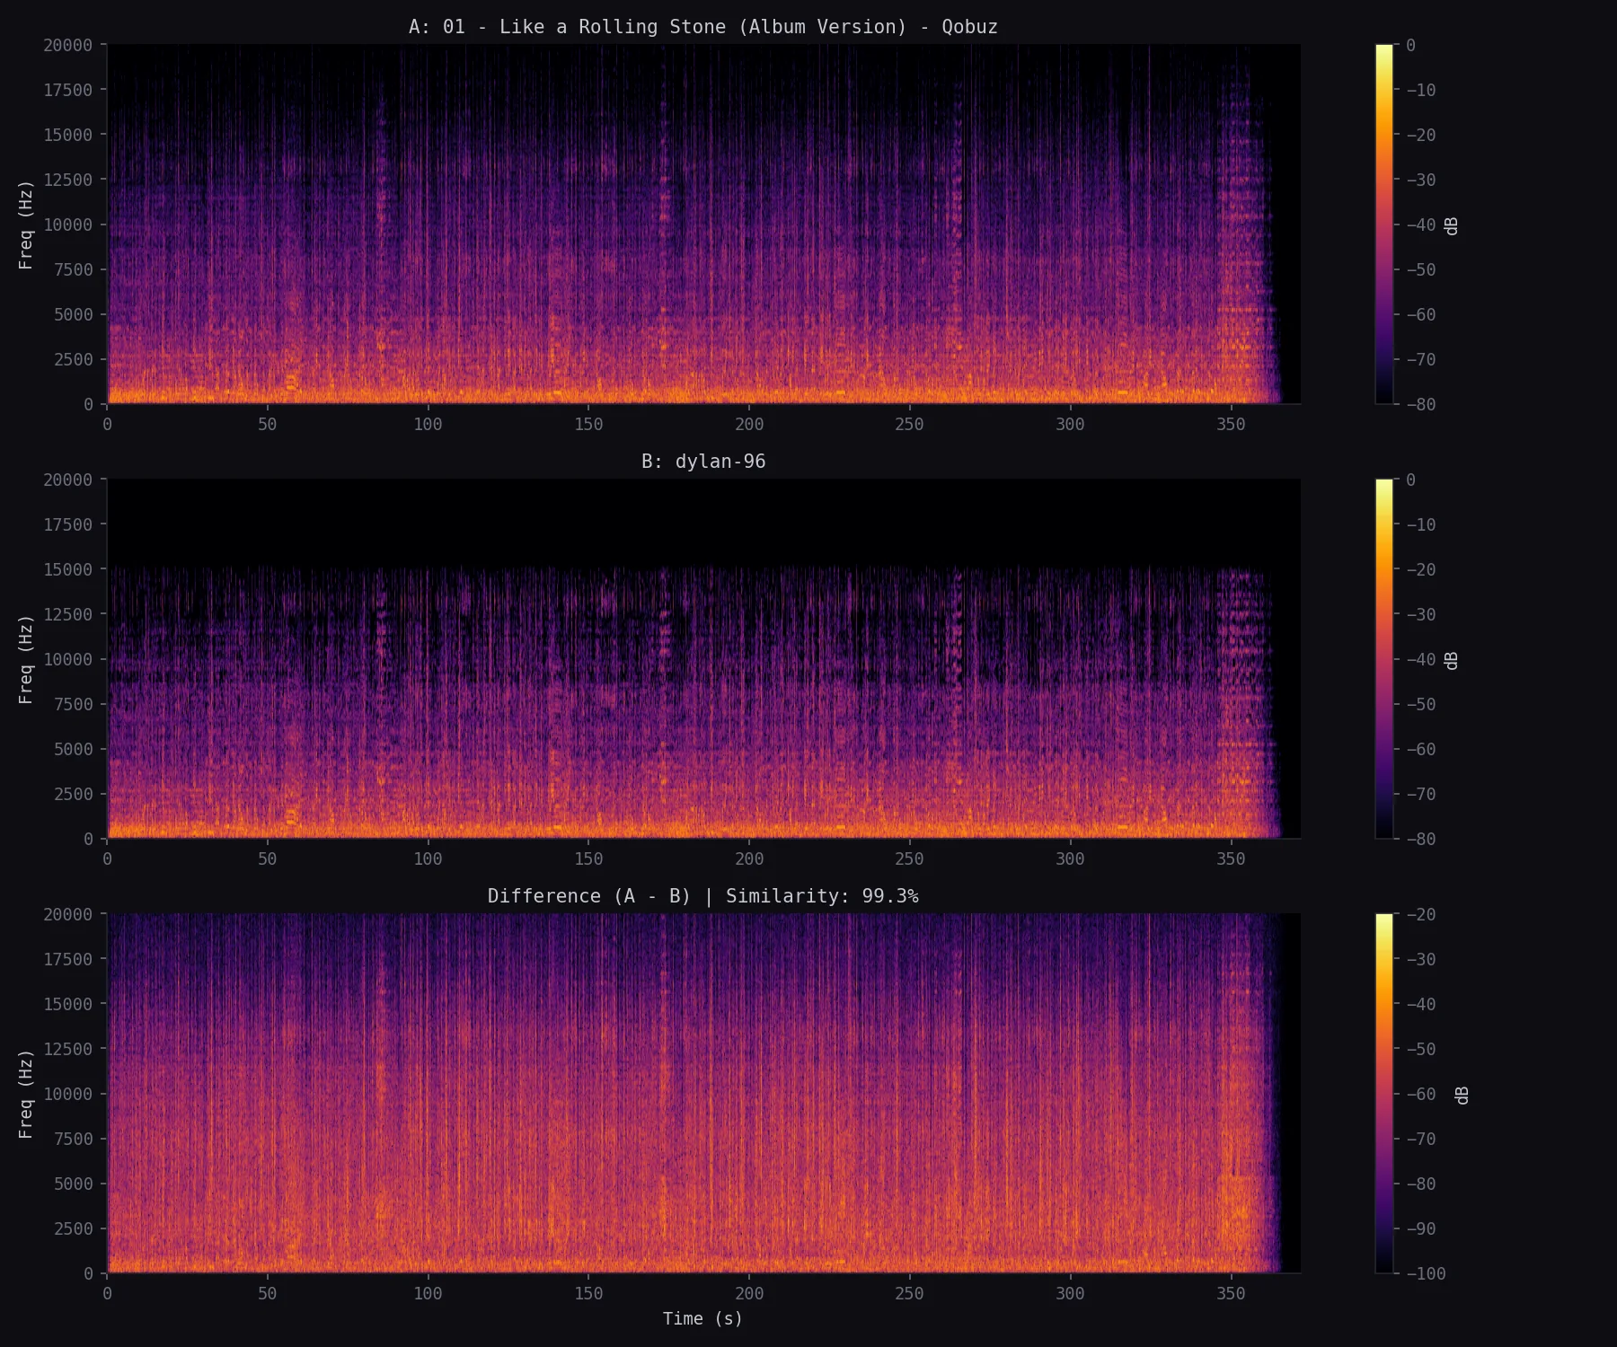Viewport: 1617px width, 1347px height.
Task: Click "Freq (Hz)" label of plot B
Action: 26,659
